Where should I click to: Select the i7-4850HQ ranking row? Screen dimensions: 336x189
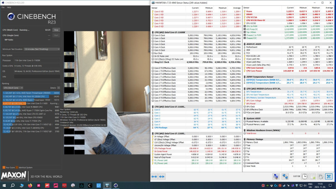(31, 128)
